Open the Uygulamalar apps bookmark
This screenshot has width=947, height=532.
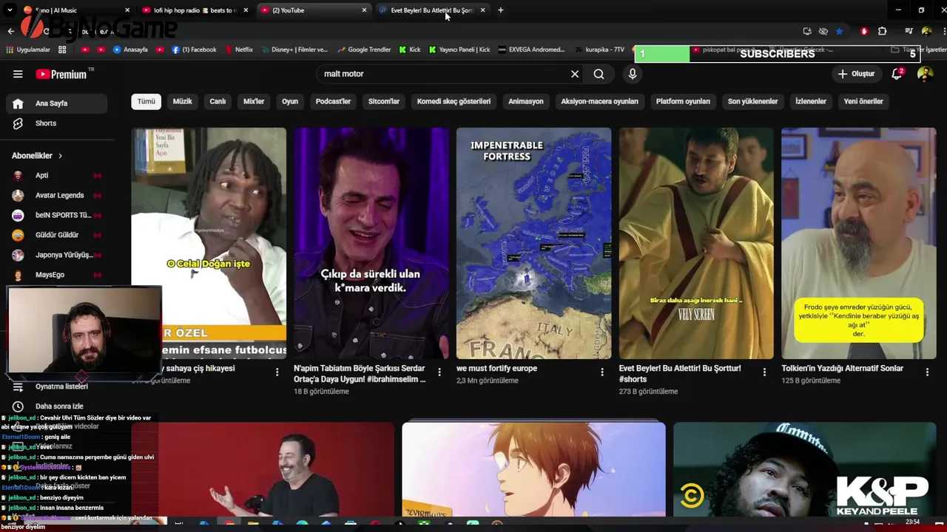pos(27,50)
